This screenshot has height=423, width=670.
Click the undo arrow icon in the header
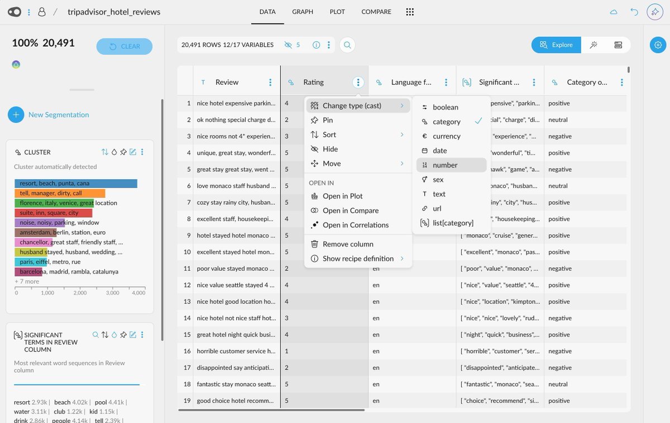tap(634, 12)
